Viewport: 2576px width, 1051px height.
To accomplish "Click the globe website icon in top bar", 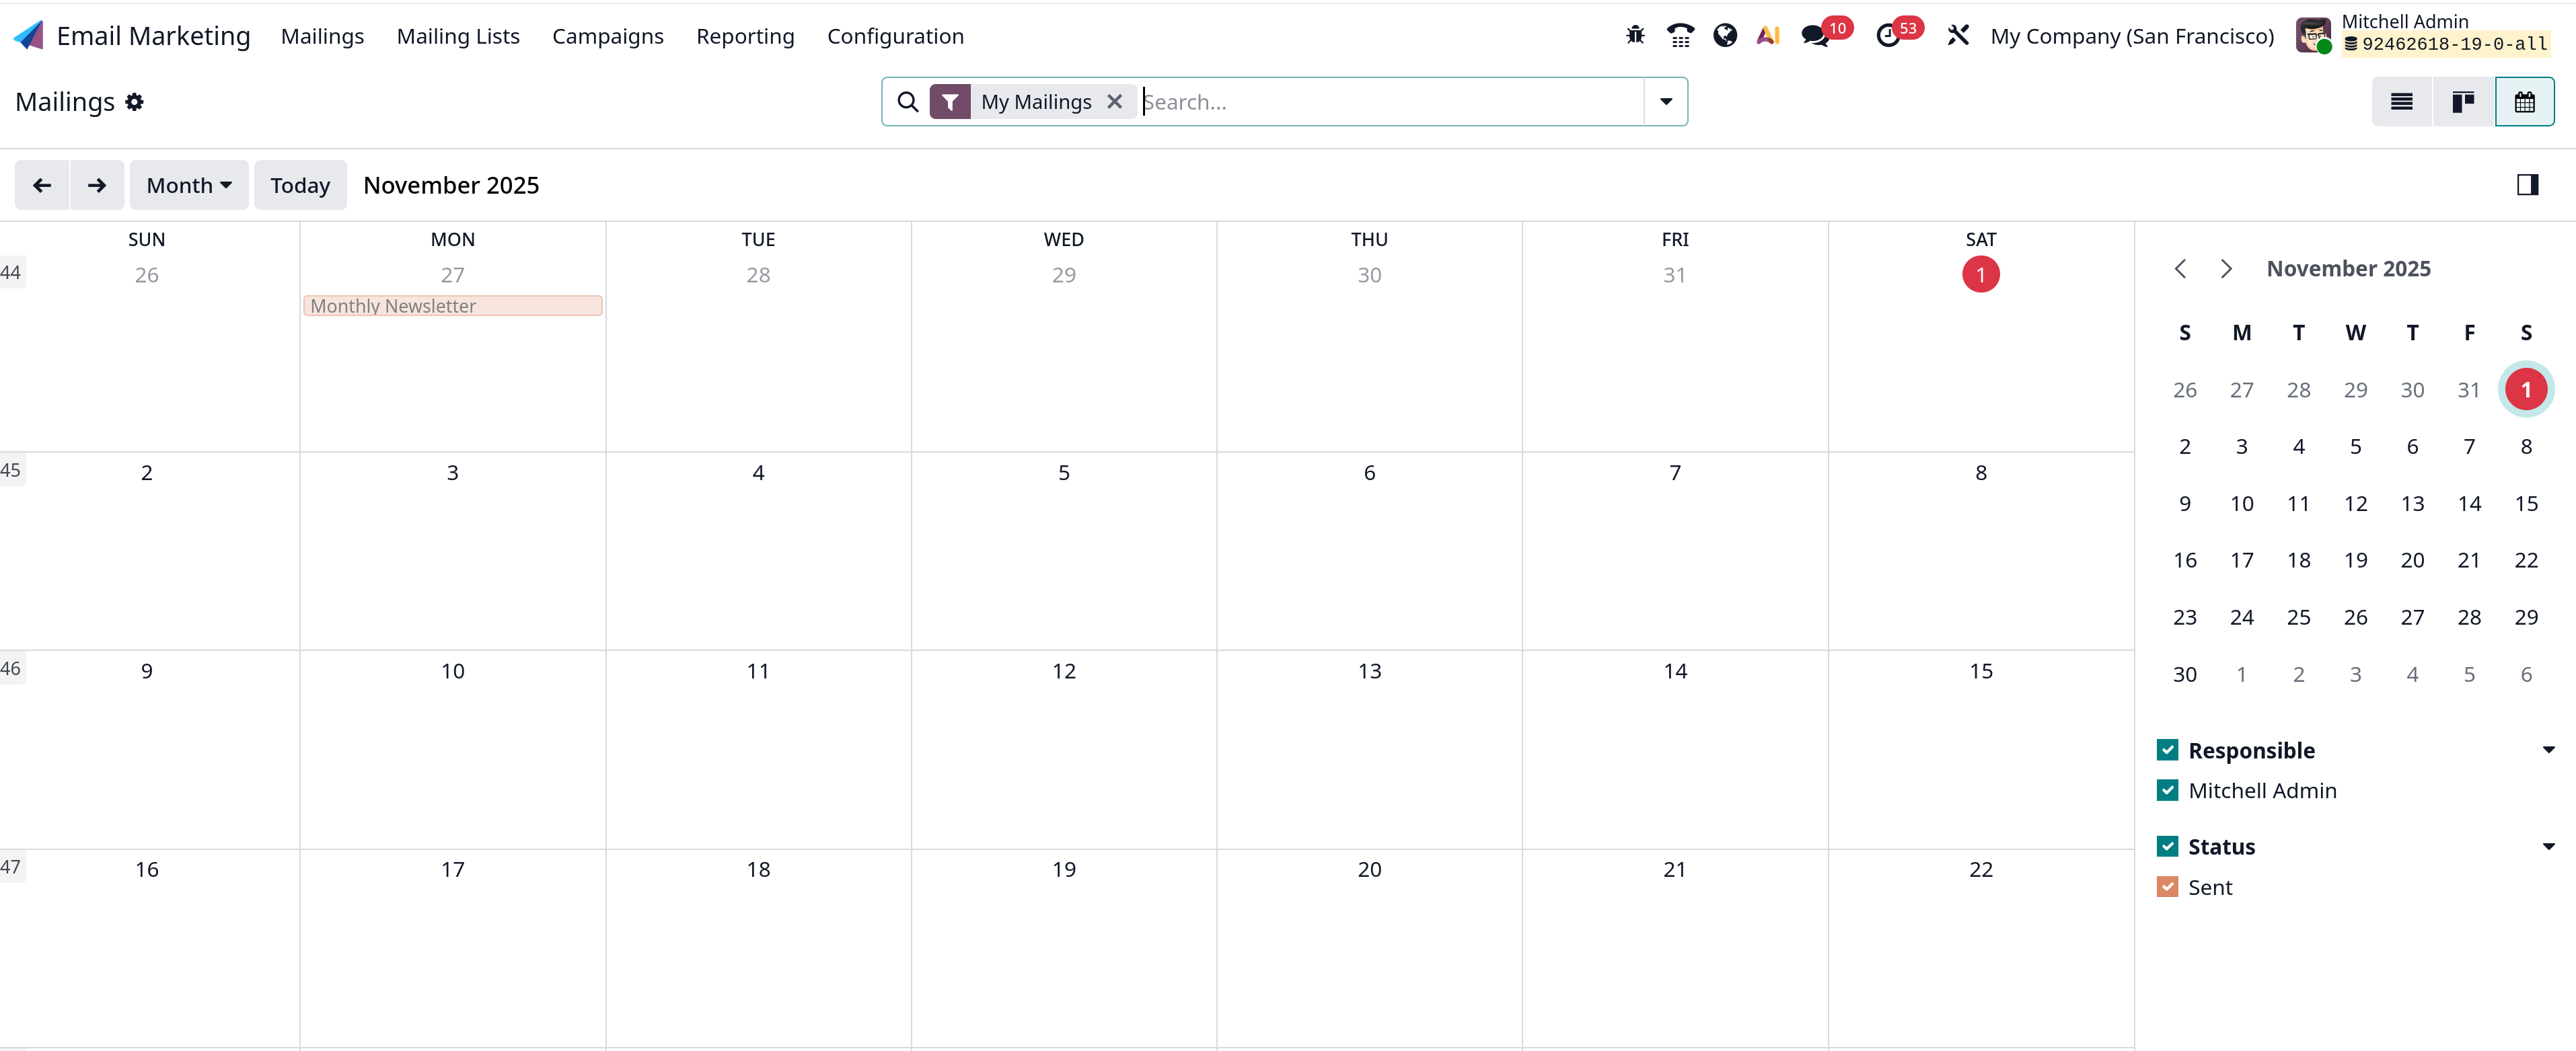I will click(x=1725, y=36).
